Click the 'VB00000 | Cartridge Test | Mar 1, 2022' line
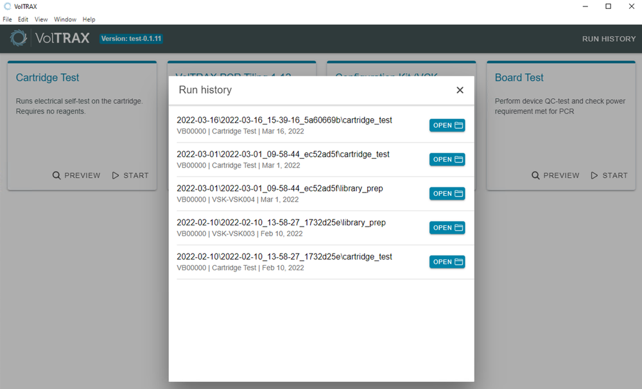This screenshot has height=389, width=642. [238, 165]
